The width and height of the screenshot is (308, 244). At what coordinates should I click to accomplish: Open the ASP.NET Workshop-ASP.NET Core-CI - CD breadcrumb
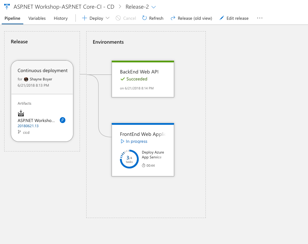(64, 7)
